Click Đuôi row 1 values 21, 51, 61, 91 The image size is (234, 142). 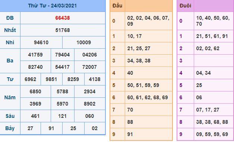pos(212,36)
